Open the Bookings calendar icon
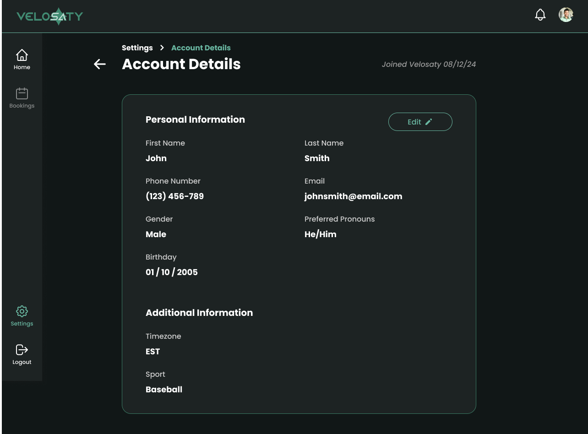 click(22, 93)
